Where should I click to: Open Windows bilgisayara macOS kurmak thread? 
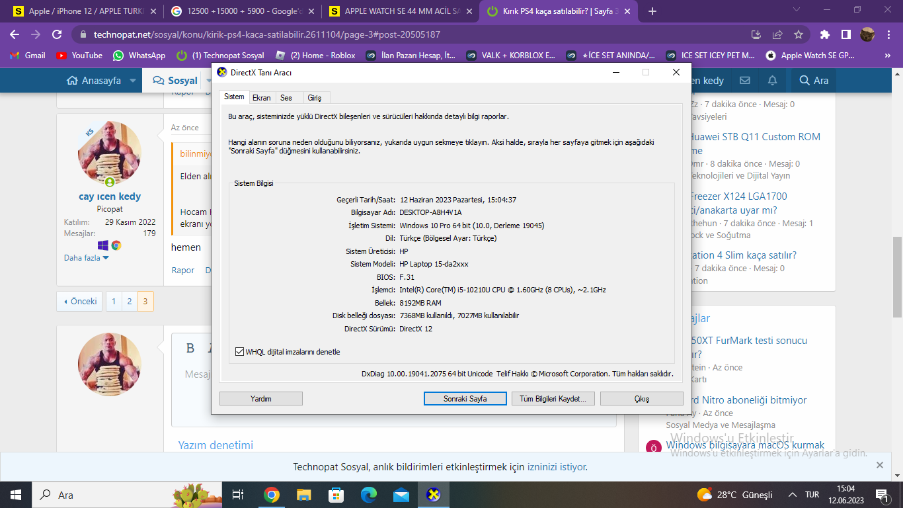pyautogui.click(x=746, y=445)
